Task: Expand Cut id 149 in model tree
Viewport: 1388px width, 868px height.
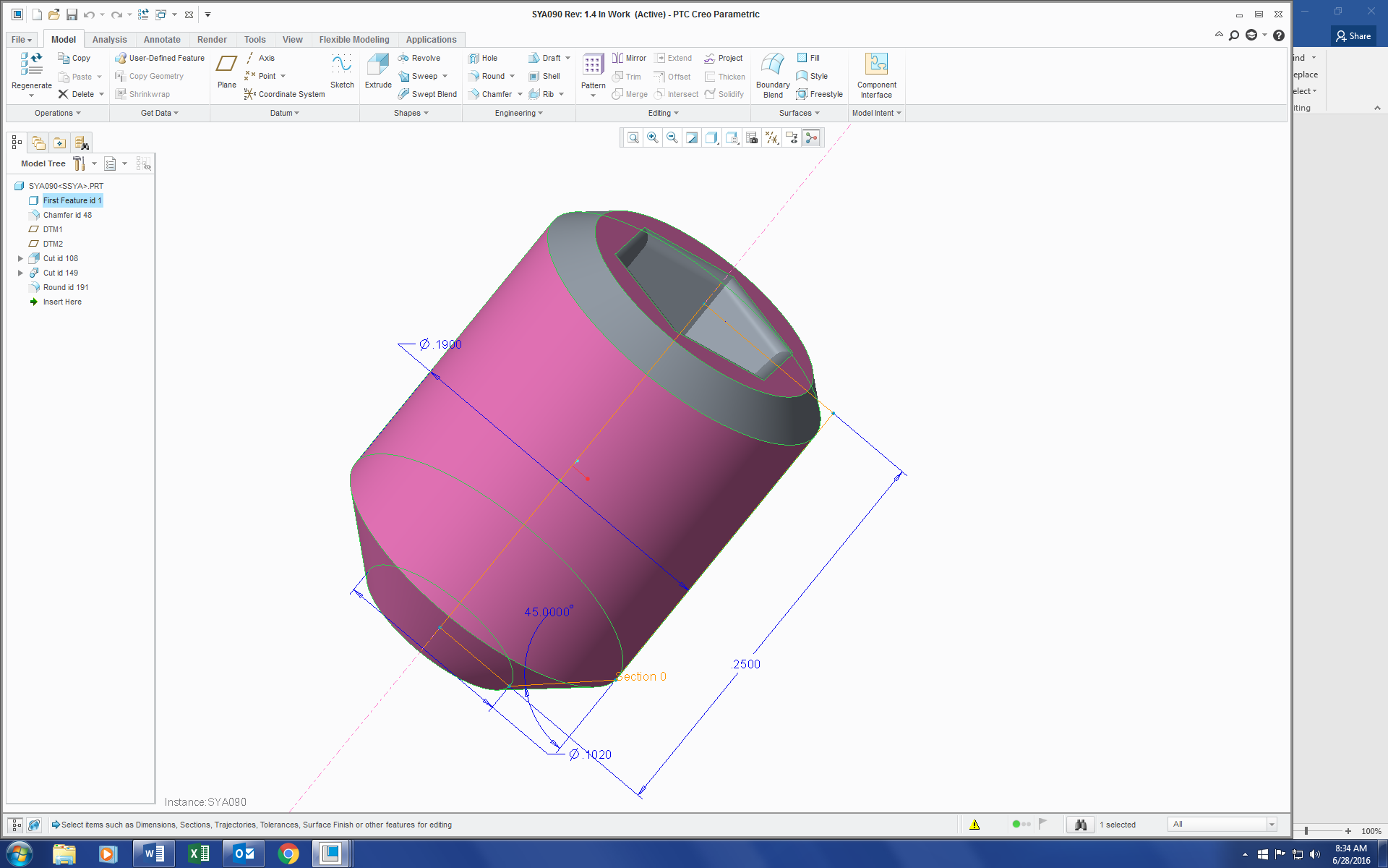Action: pos(20,273)
